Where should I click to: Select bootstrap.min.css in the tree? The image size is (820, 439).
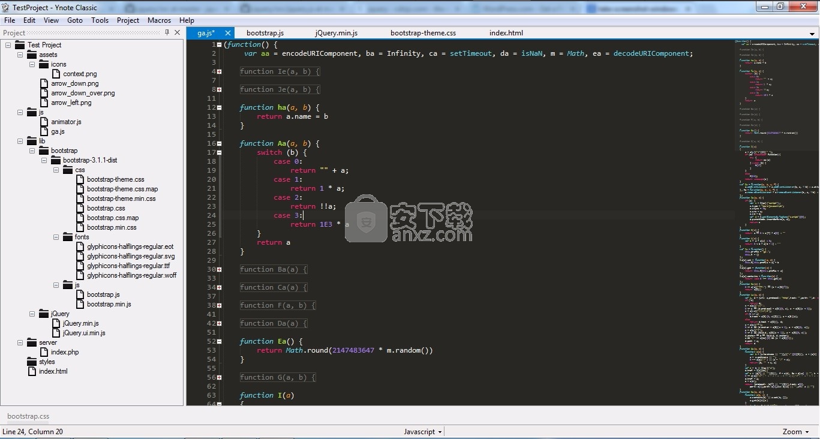[112, 227]
